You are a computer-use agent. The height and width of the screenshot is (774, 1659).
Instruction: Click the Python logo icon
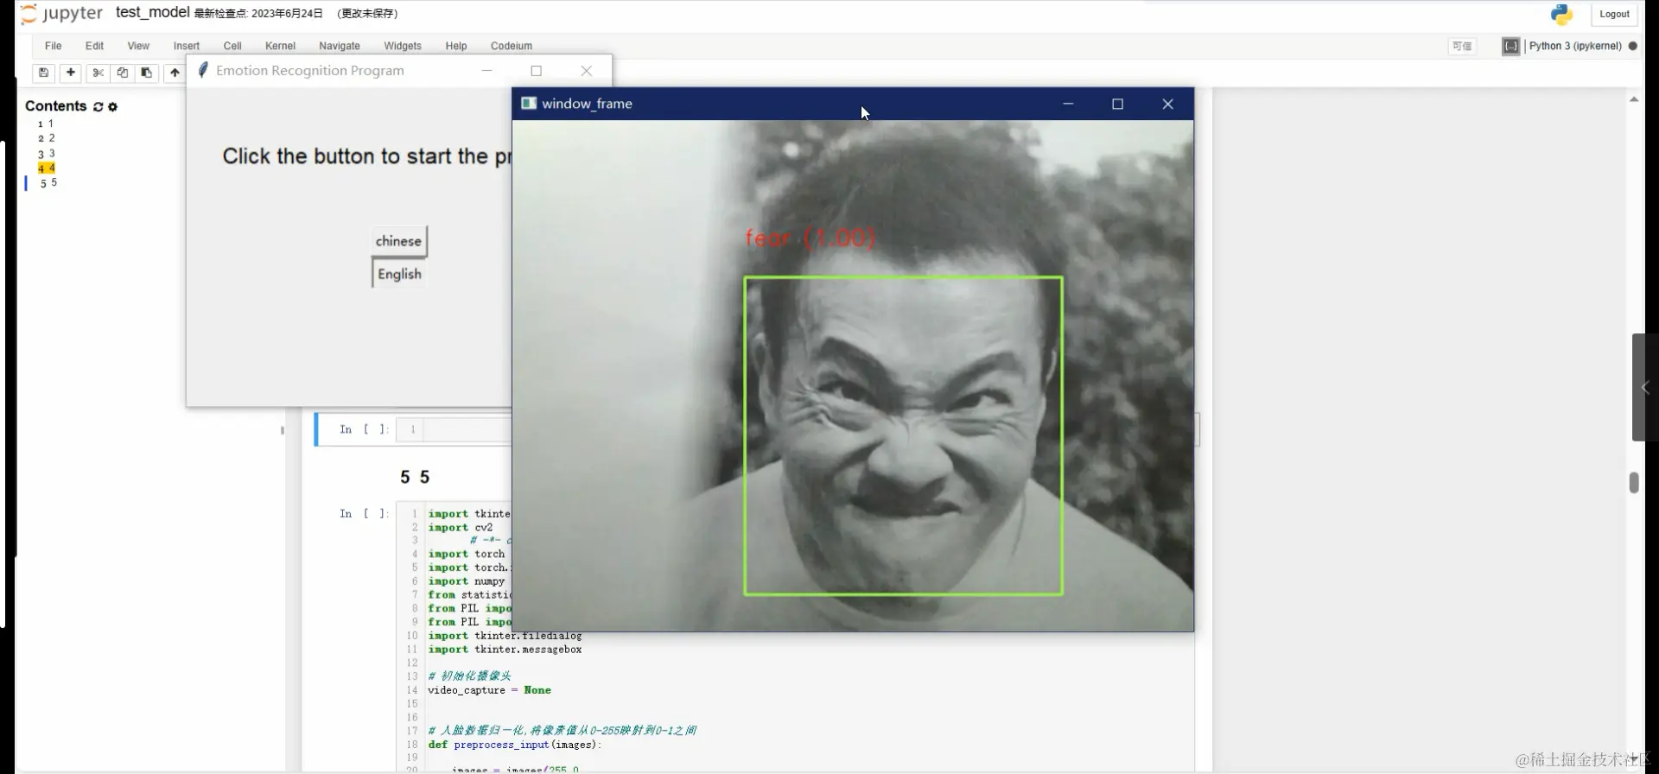(1562, 14)
